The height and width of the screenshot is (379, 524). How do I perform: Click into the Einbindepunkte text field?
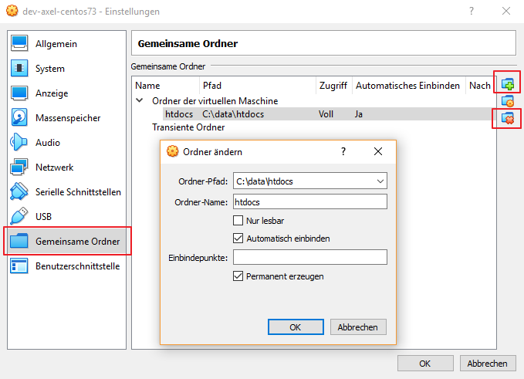310,257
